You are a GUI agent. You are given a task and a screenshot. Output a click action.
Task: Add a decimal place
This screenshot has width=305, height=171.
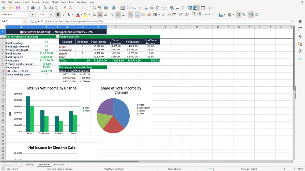[181, 15]
